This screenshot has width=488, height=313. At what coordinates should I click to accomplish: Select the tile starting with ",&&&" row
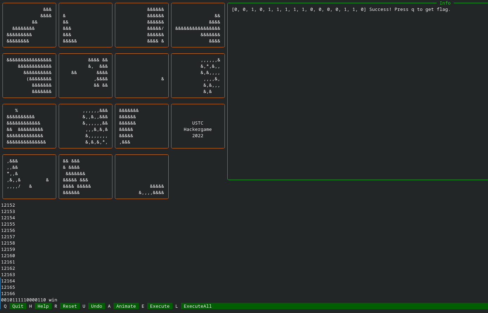(x=29, y=177)
